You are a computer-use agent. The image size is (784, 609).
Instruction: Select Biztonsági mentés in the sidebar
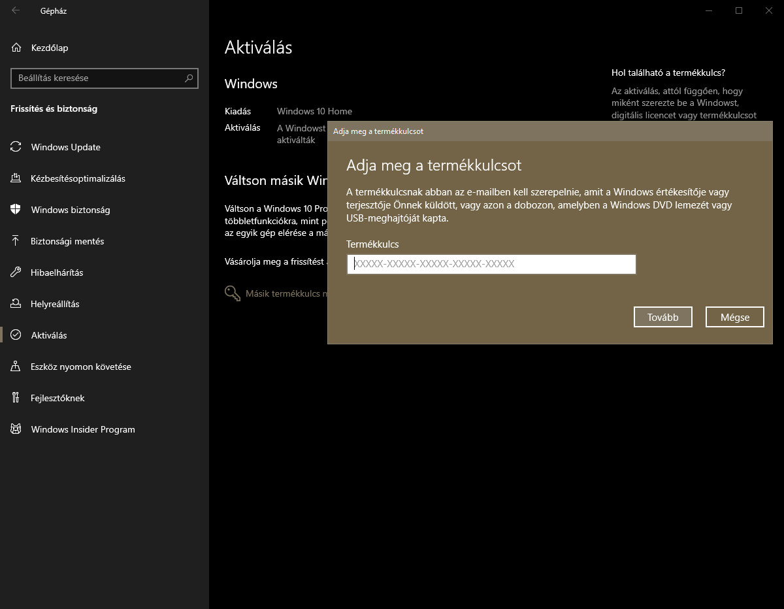coord(105,241)
